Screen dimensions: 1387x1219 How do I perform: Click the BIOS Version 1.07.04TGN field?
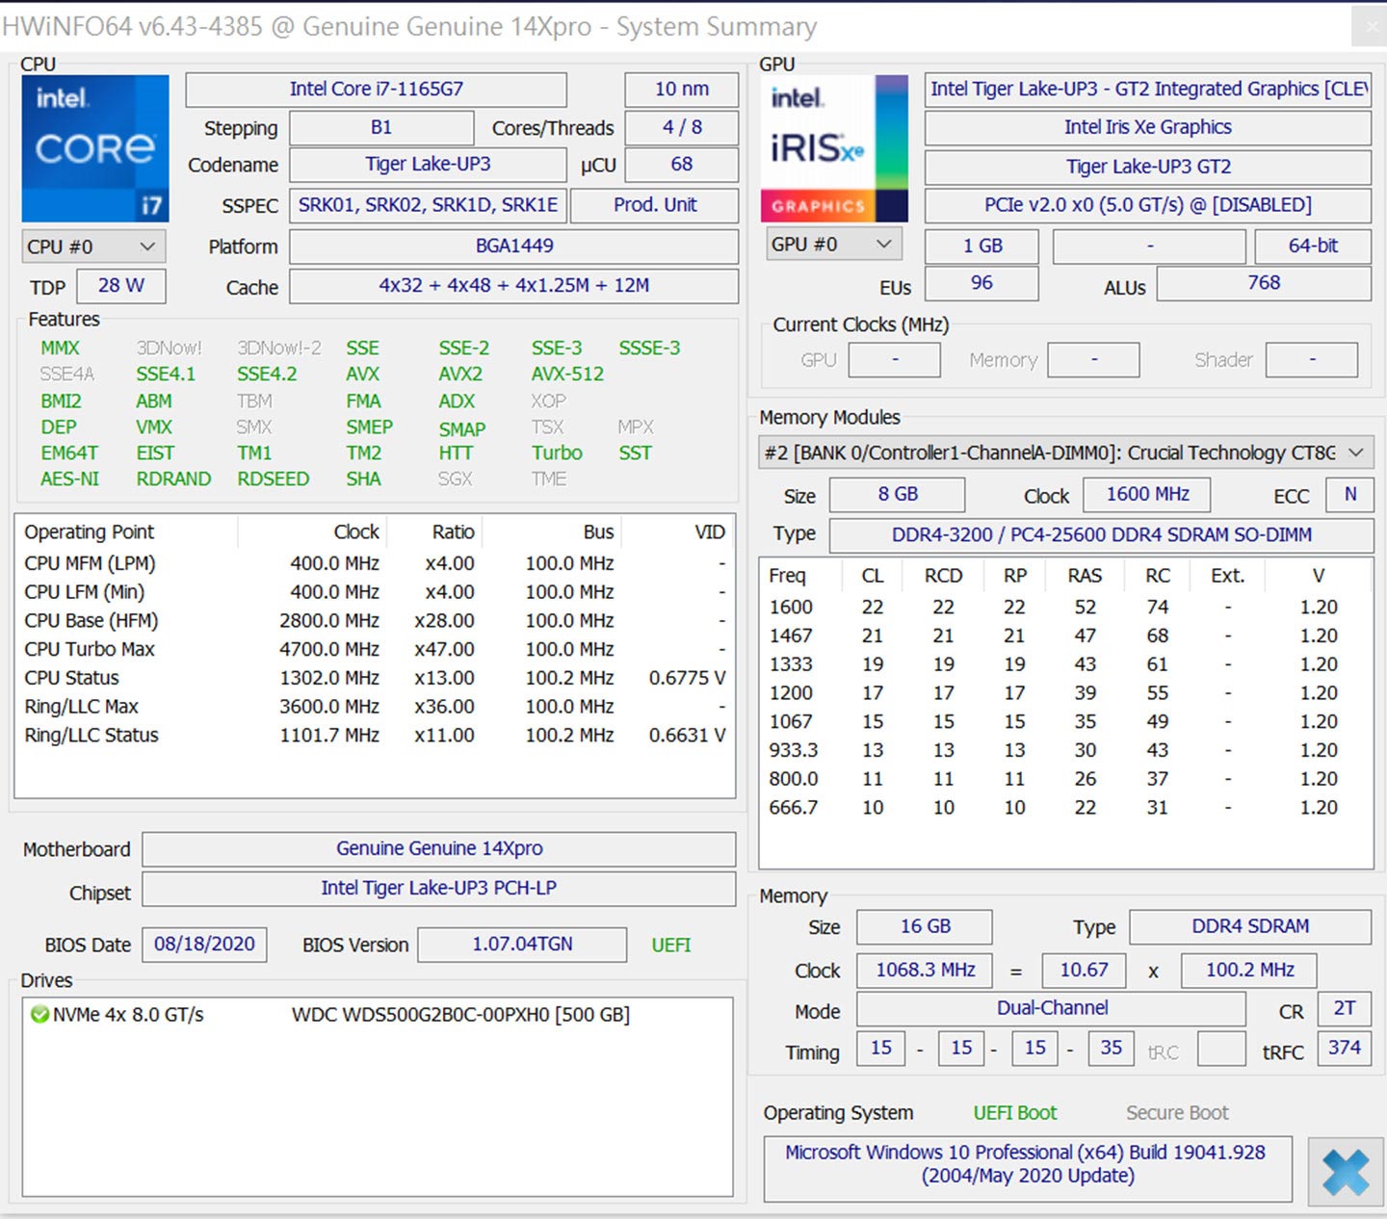click(x=521, y=945)
